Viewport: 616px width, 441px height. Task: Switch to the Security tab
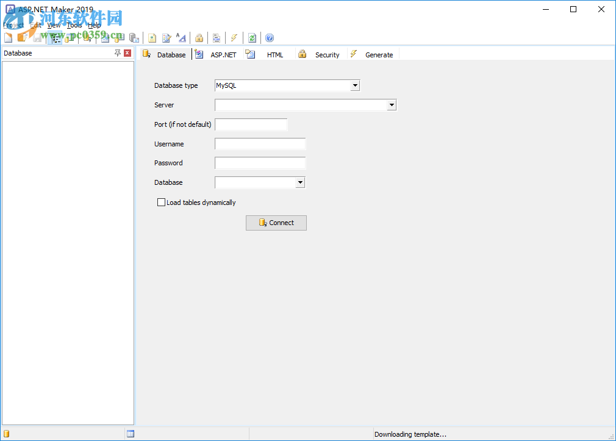[x=328, y=54]
